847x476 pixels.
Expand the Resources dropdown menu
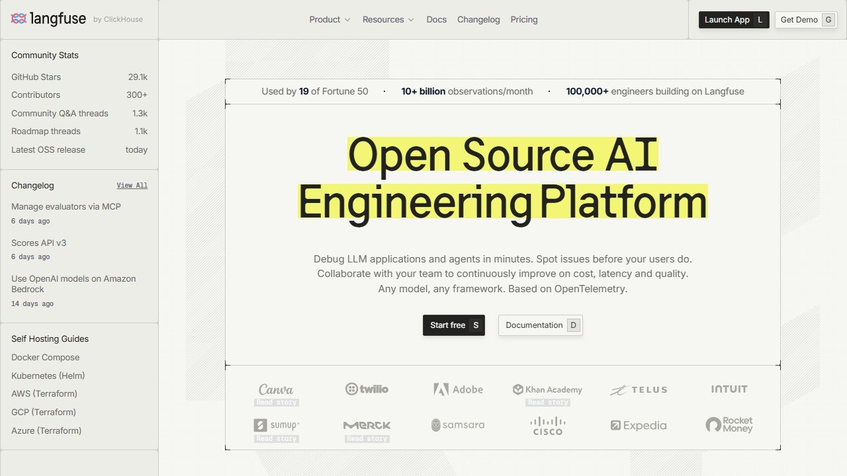388,20
